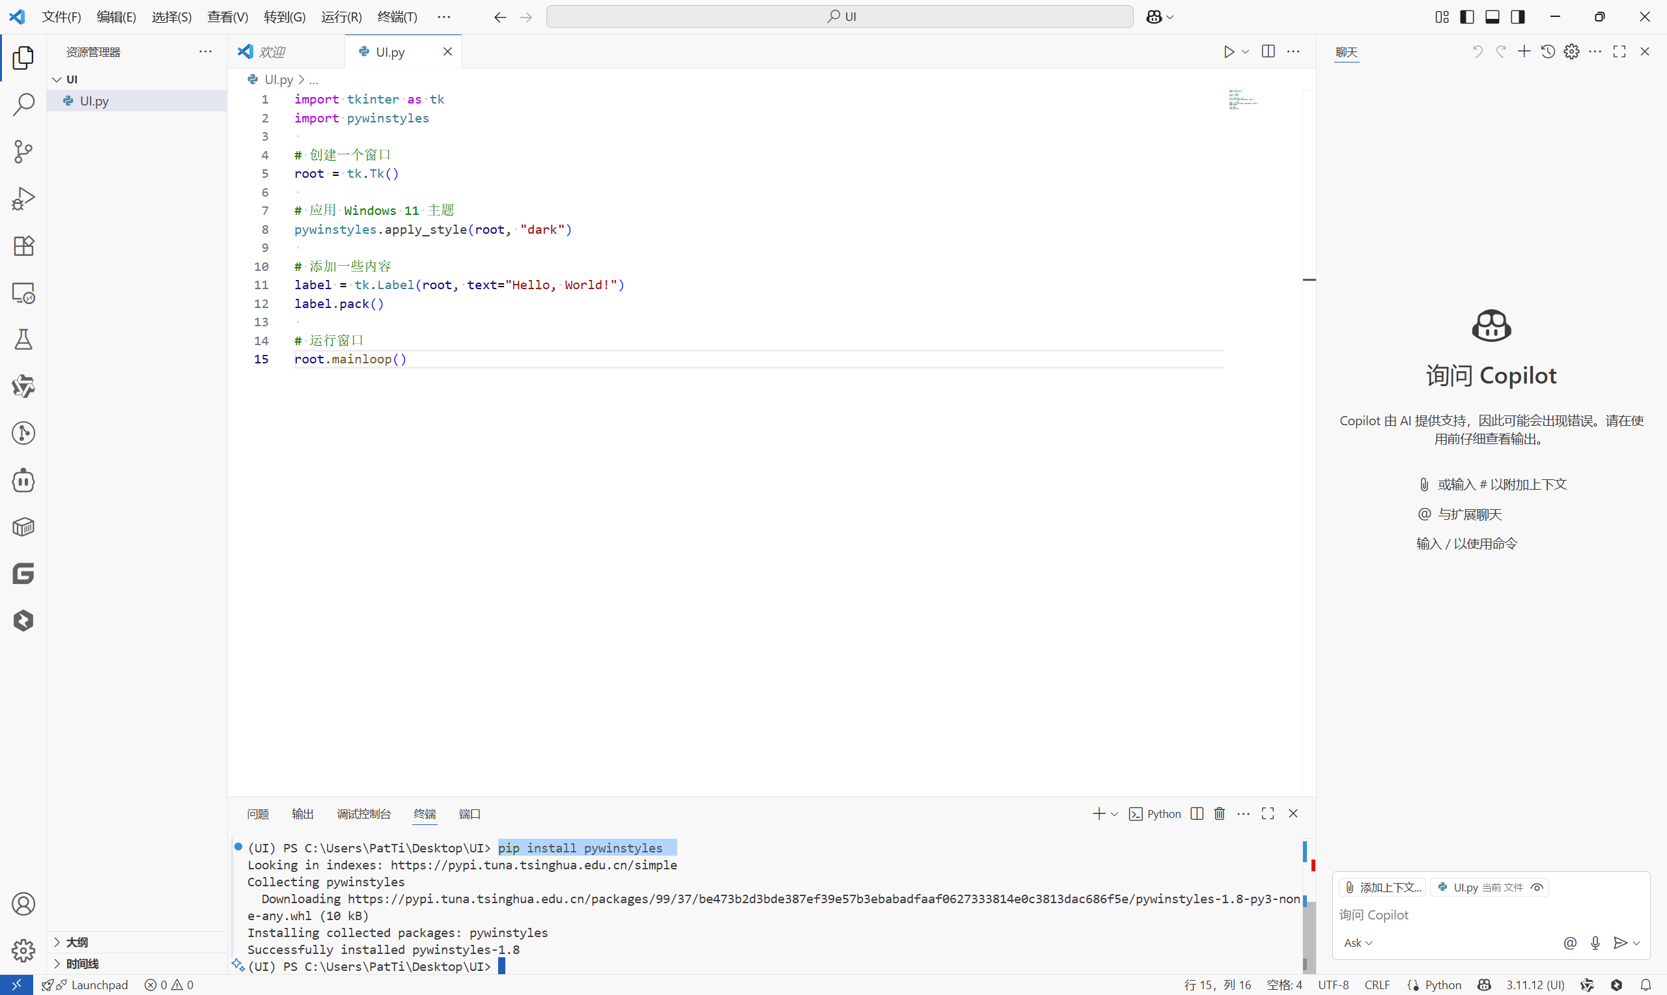The width and height of the screenshot is (1667, 995).
Task: Select UI.py in the Explorer tree
Action: (x=137, y=100)
